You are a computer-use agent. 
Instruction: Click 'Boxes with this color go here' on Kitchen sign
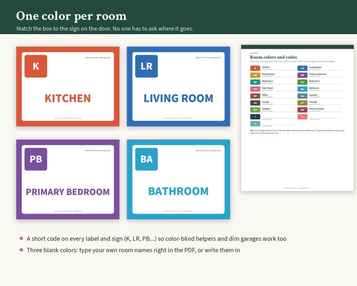(x=98, y=58)
